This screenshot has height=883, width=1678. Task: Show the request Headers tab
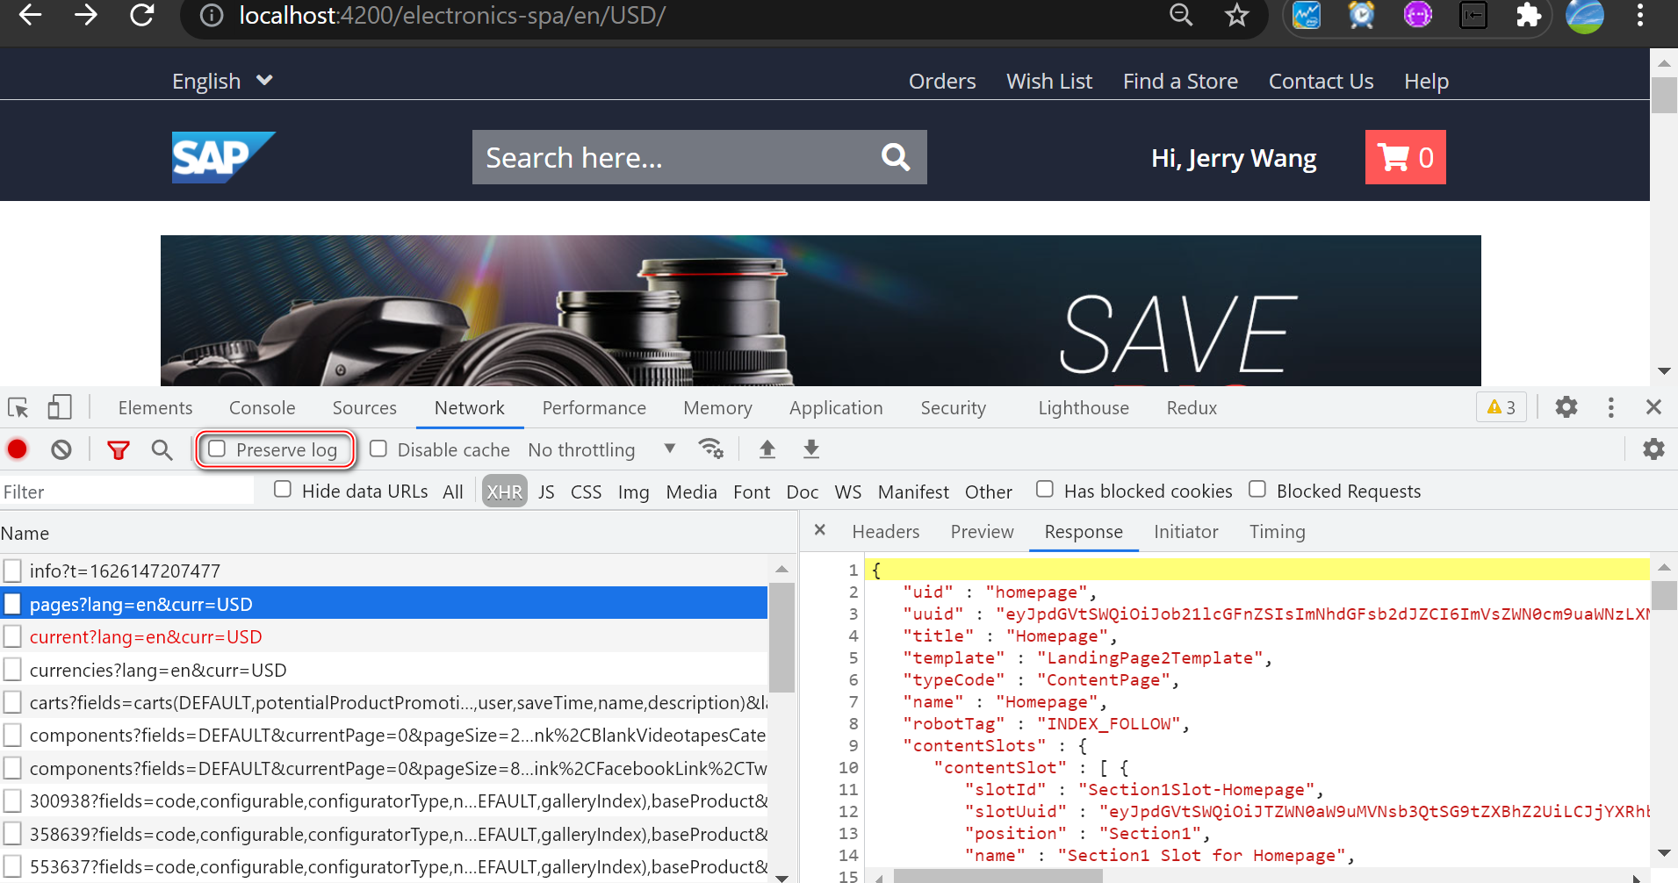[886, 532]
